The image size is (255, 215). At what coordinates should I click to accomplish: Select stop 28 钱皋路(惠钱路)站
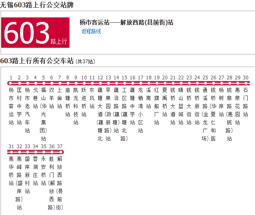tap(230, 114)
